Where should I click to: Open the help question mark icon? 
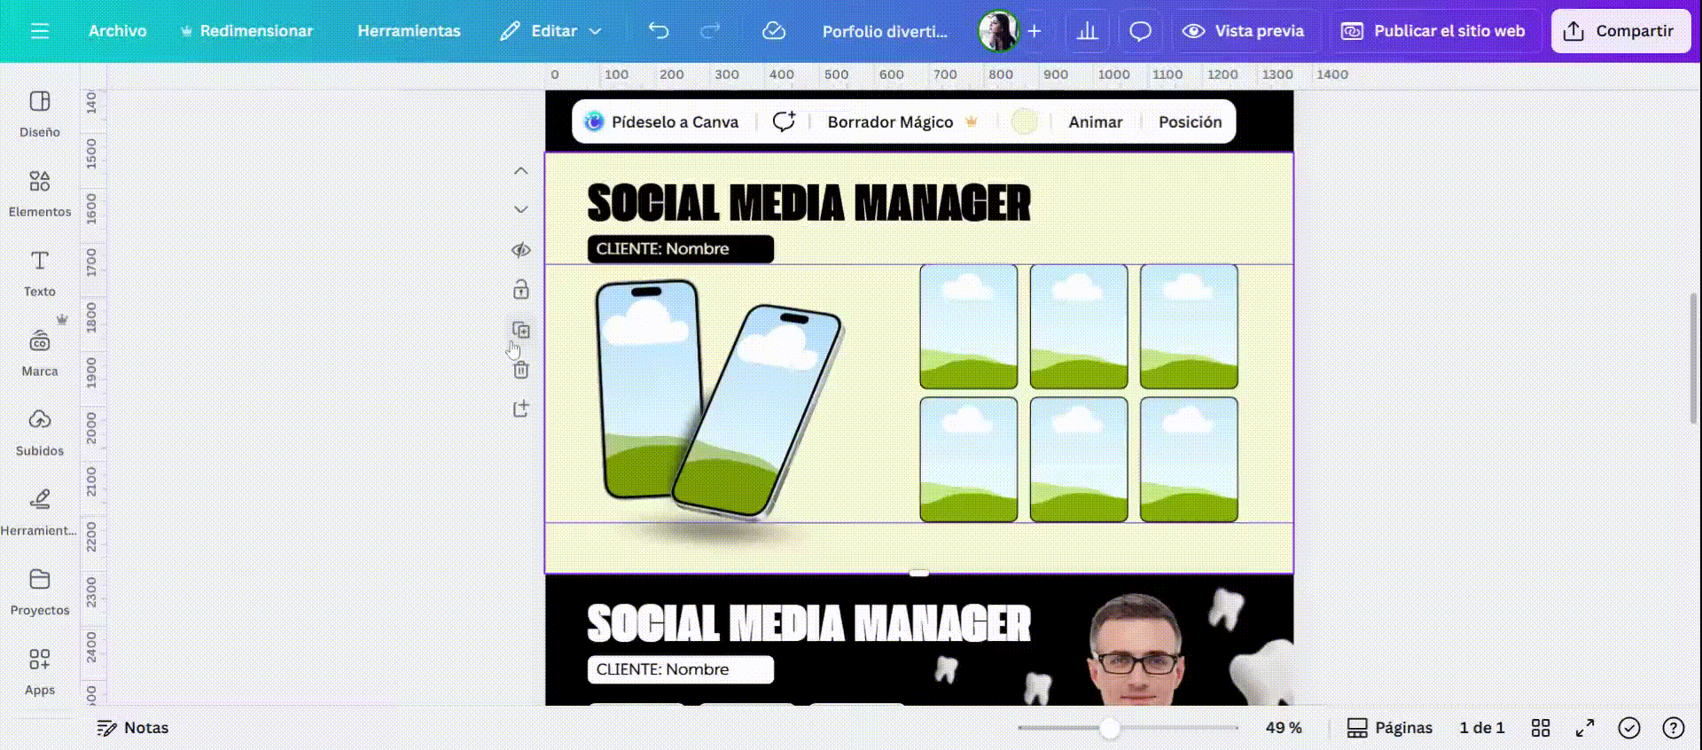[x=1673, y=728]
